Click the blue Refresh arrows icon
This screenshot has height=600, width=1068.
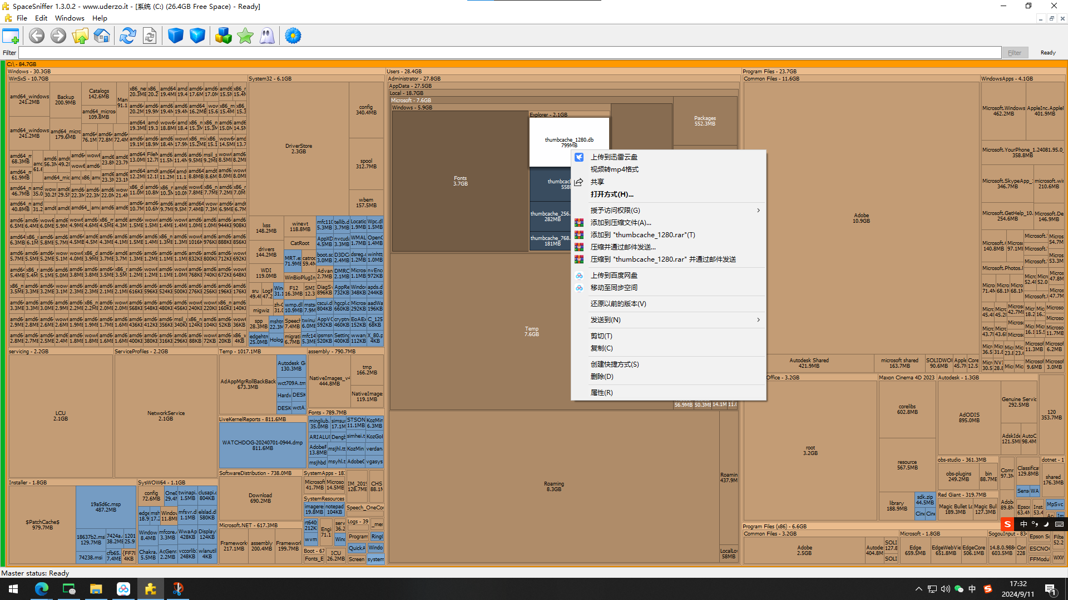127,36
